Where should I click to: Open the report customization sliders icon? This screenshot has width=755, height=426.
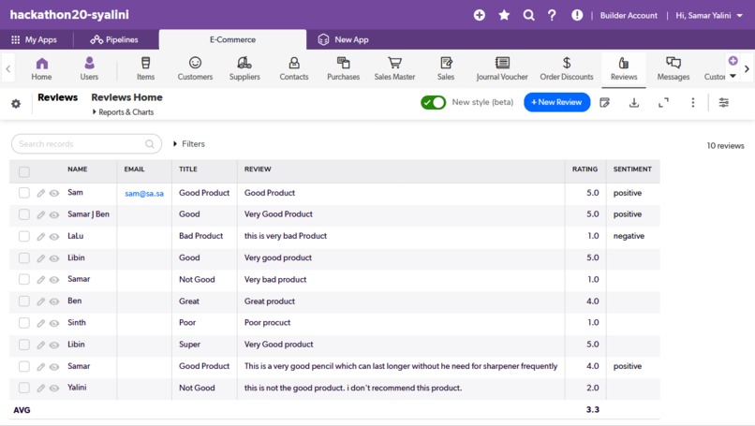[x=724, y=103]
